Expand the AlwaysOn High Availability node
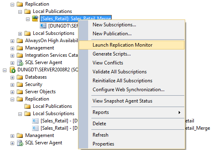Screen dimensions: 212x150 point(12,41)
